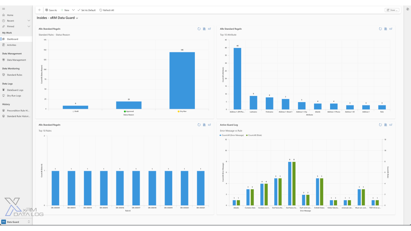Refresh the Active Guard Log chart
This screenshot has height=231, width=411.
tap(380, 125)
